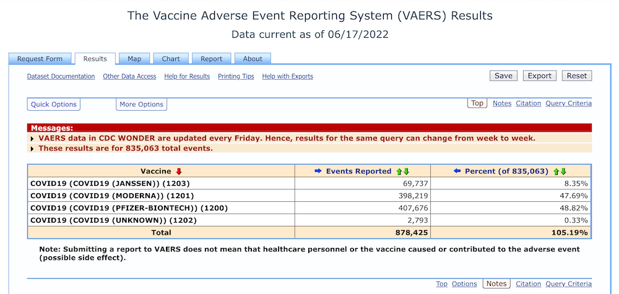The width and height of the screenshot is (619, 294).
Task: Click blue right arrow beside Events Reported
Action: 318,171
